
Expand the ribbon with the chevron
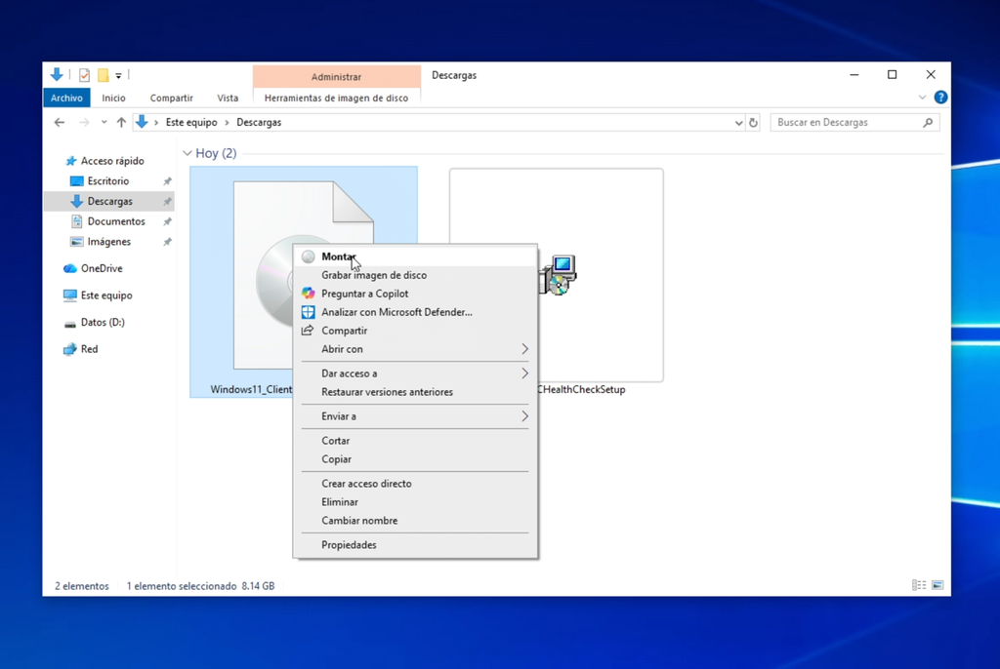922,98
